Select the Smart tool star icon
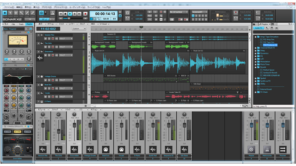 [x=5, y=13]
